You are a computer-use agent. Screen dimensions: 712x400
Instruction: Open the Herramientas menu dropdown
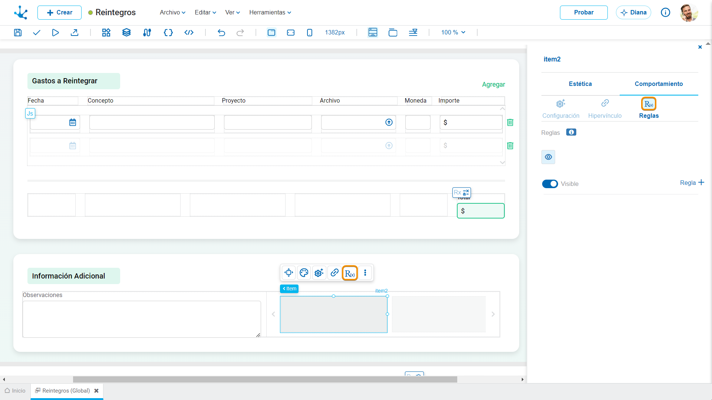click(x=270, y=12)
